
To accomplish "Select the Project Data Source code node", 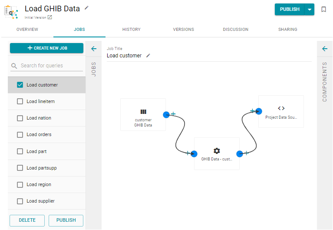I will (281, 111).
